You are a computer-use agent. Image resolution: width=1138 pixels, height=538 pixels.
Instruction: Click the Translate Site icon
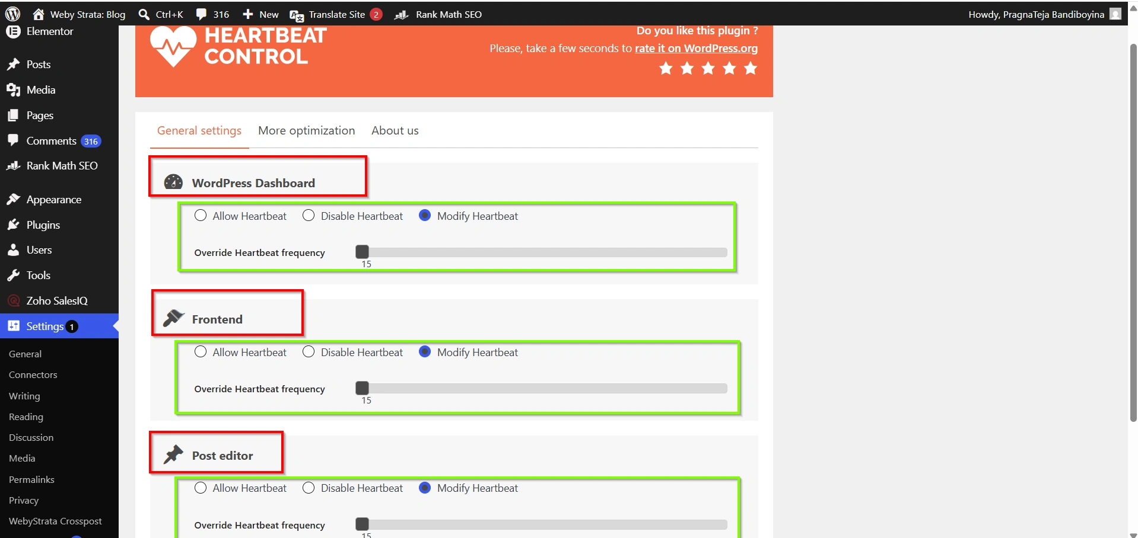297,15
